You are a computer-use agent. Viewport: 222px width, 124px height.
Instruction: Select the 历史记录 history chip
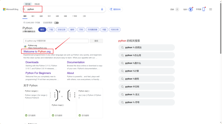click(62, 29)
